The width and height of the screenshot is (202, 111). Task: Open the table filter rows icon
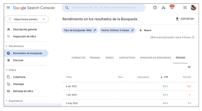189,67
